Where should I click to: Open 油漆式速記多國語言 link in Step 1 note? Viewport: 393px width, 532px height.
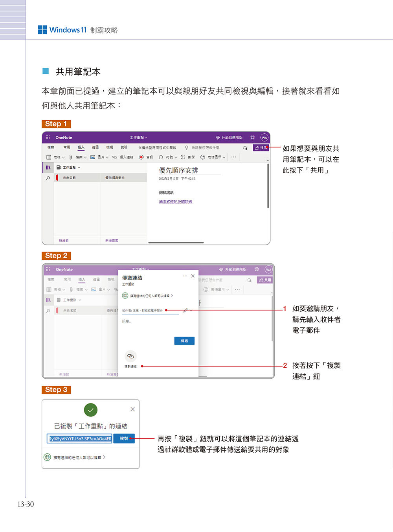[x=175, y=201]
